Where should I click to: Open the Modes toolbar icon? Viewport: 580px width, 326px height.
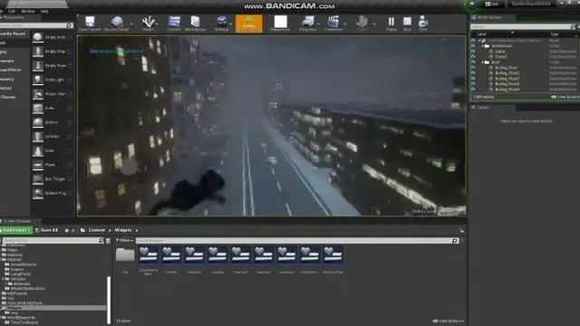(148, 24)
